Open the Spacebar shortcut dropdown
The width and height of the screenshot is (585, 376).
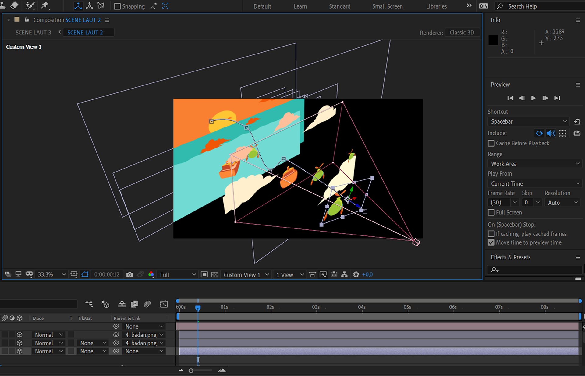pyautogui.click(x=529, y=121)
